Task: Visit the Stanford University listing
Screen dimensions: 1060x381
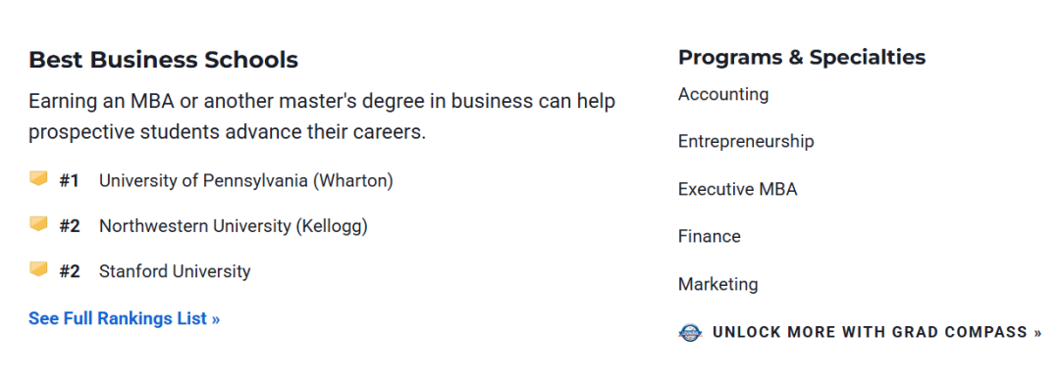Action: click(x=175, y=271)
